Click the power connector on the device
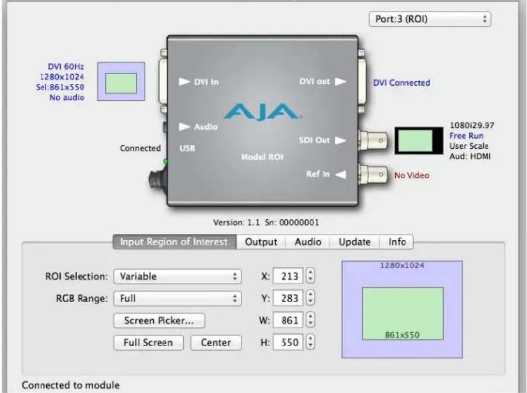527x393 pixels. 158,180
